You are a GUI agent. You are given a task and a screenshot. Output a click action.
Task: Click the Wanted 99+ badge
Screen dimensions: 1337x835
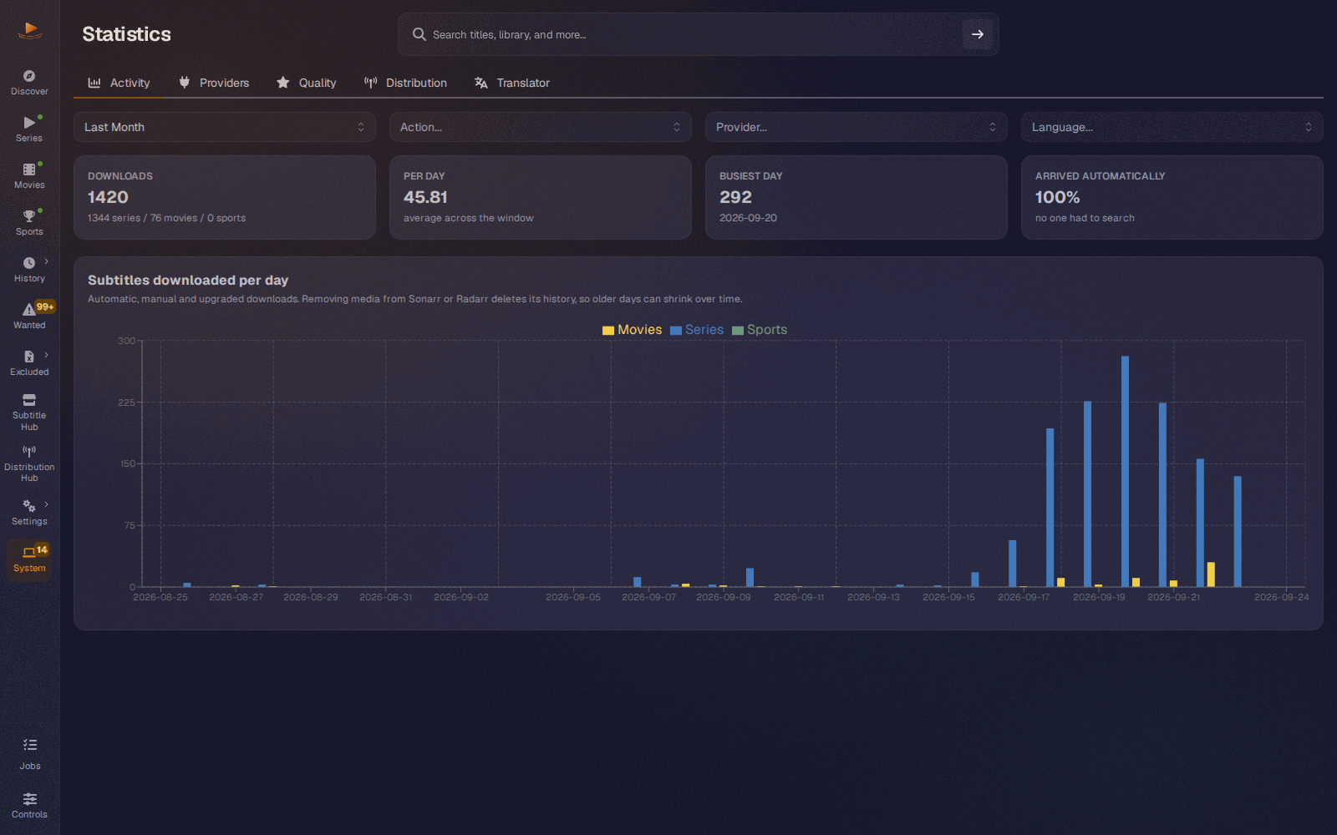click(45, 306)
